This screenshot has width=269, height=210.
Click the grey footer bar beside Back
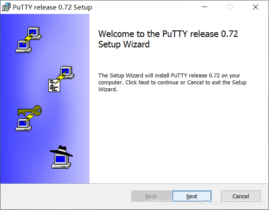tap(65, 196)
